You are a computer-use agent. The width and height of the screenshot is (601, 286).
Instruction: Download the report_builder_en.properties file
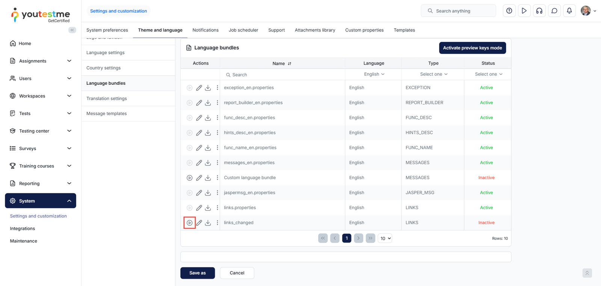(208, 103)
